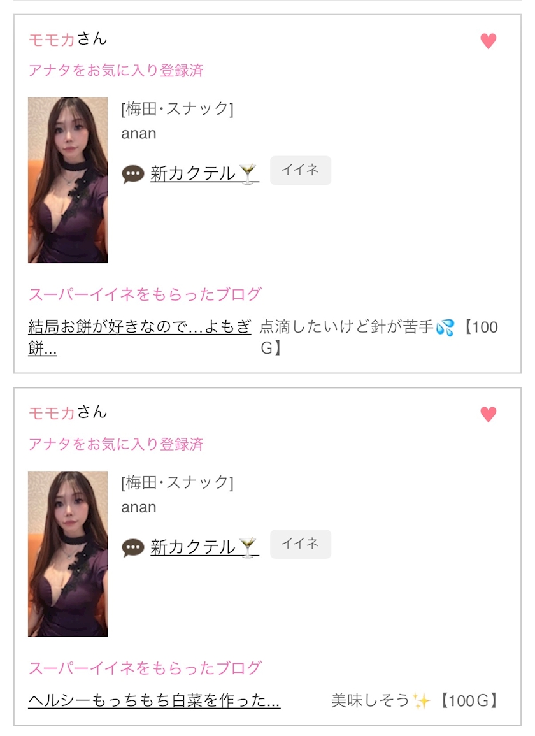
Task: Open the blog post 結局お餅が好きなので…よもぎ餅
Action: (139, 328)
